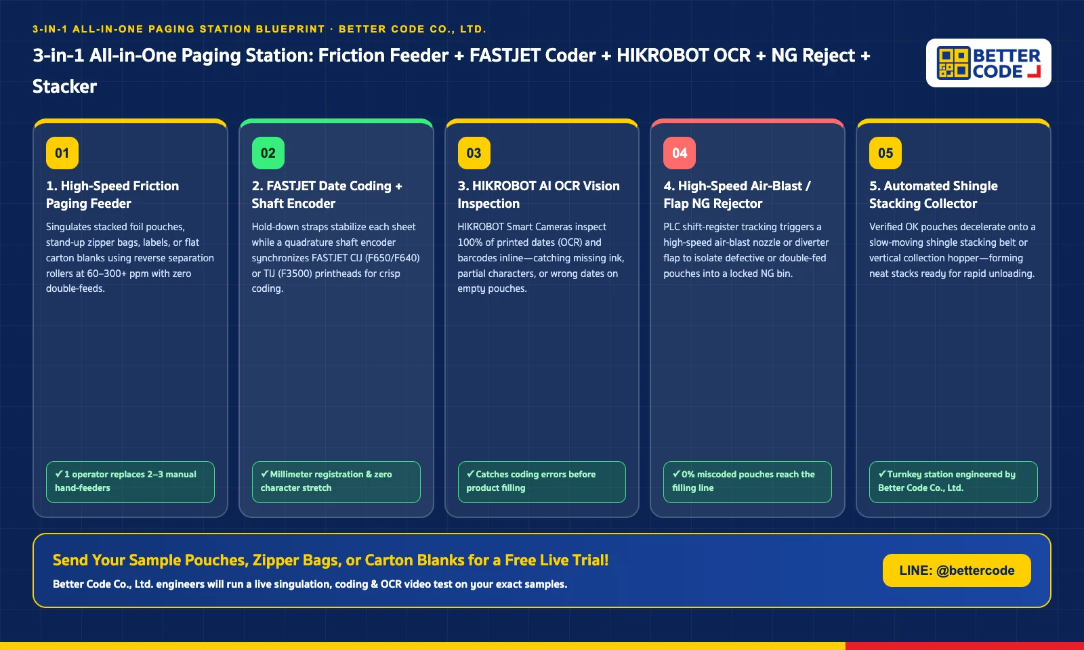Select the red 04 step badge

point(680,153)
